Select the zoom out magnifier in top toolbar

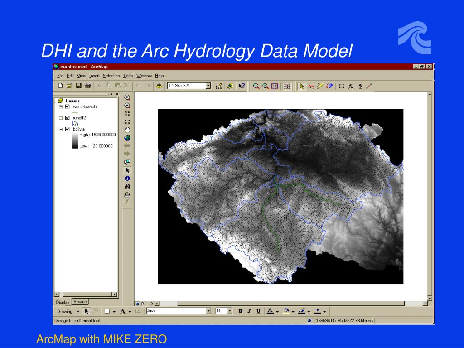coord(266,86)
